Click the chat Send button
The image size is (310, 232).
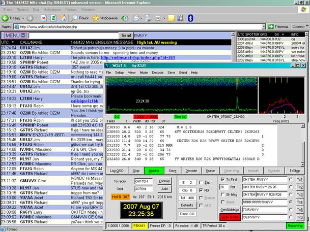point(126,36)
